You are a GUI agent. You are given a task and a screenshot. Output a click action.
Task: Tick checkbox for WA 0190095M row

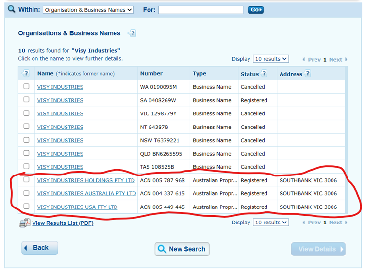pyautogui.click(x=27, y=86)
